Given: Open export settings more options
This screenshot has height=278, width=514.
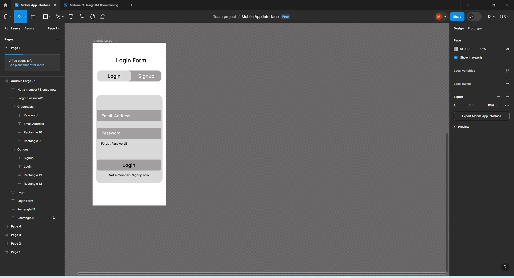Looking at the screenshot, I should tap(507, 105).
